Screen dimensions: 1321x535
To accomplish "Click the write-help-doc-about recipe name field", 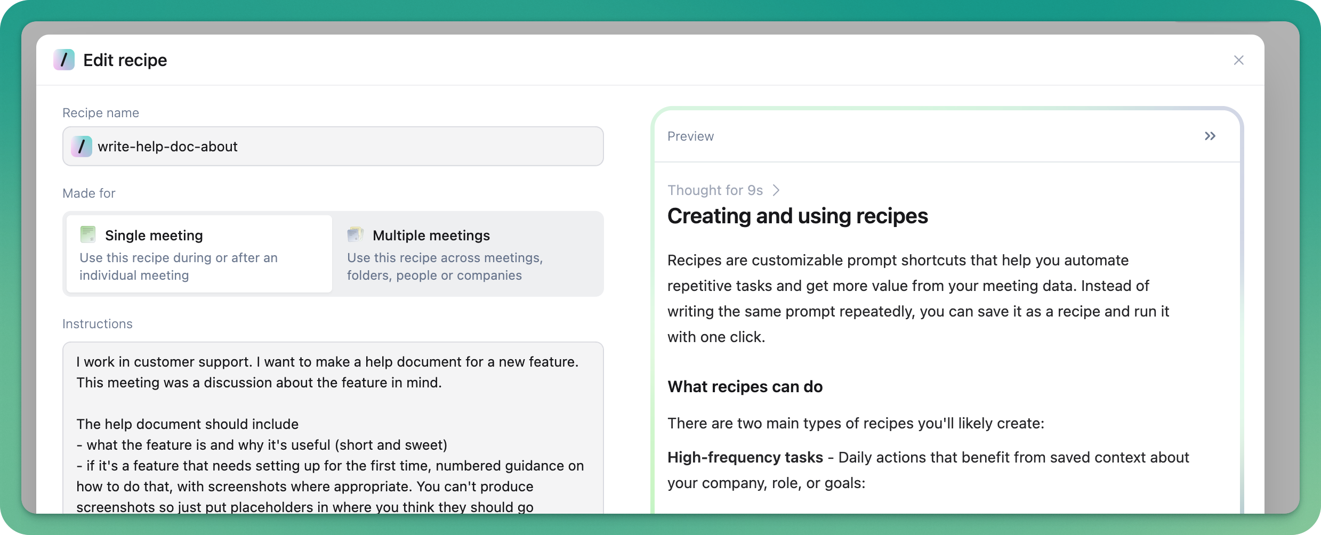I will coord(333,146).
